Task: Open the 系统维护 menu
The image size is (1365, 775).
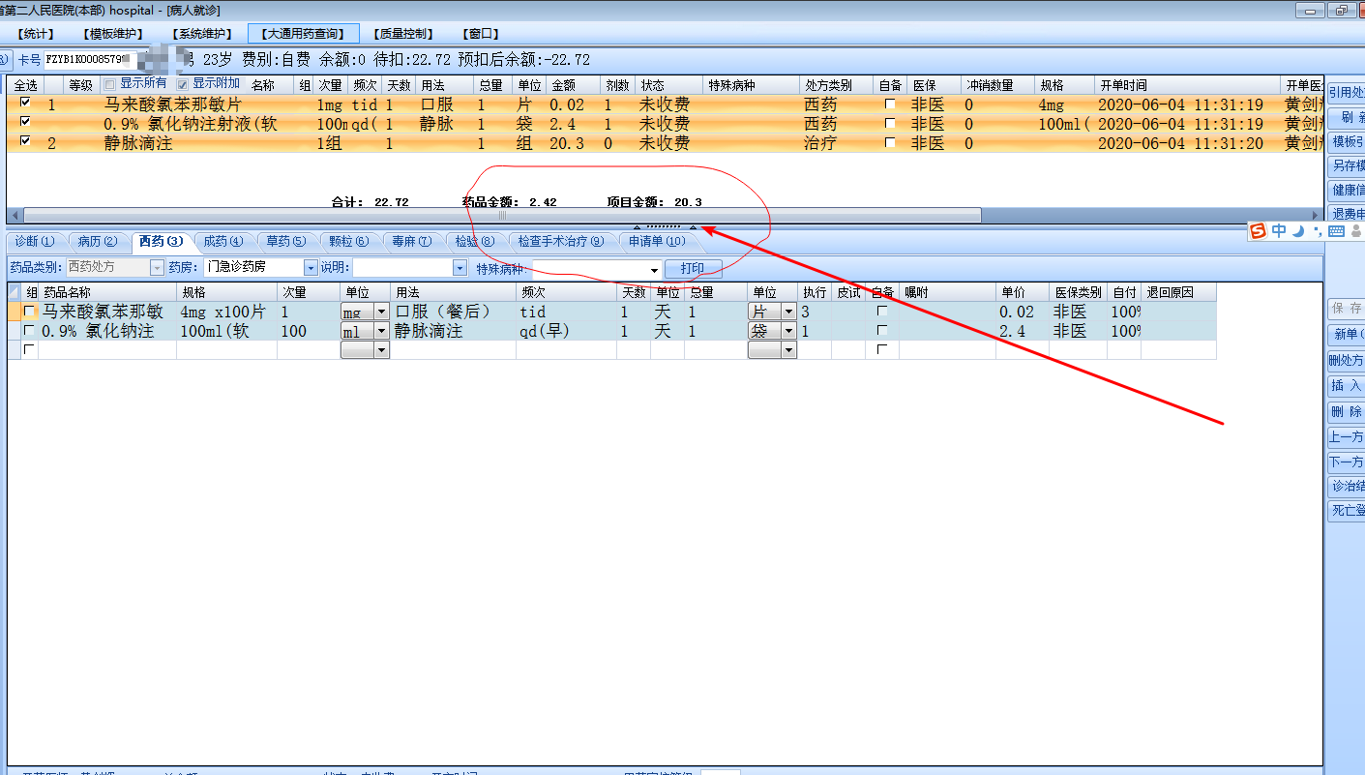Action: 204,34
